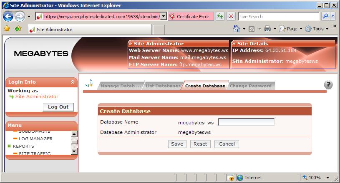This screenshot has width=340, height=183.
Task: Click the browser Back arrow button
Action: coord(8,17)
